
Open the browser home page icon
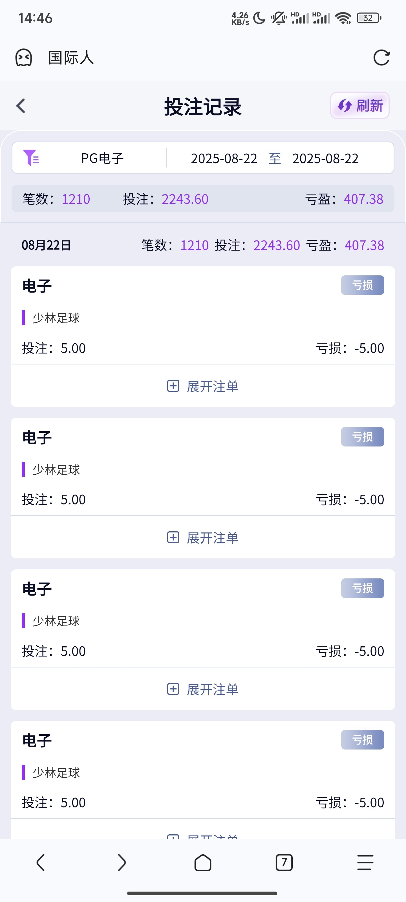click(x=203, y=862)
